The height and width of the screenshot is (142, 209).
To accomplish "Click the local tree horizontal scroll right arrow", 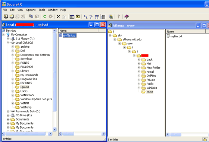I will point(50,133).
